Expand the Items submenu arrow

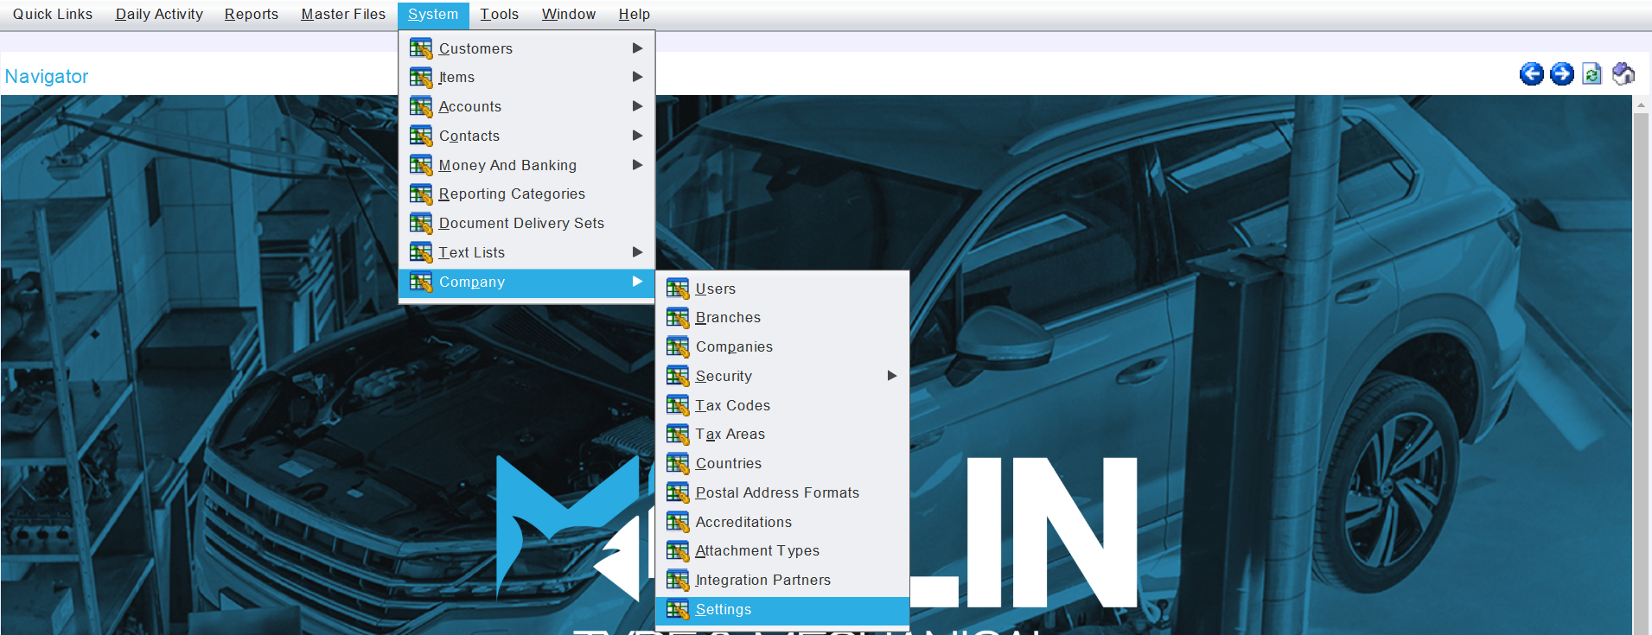click(637, 77)
